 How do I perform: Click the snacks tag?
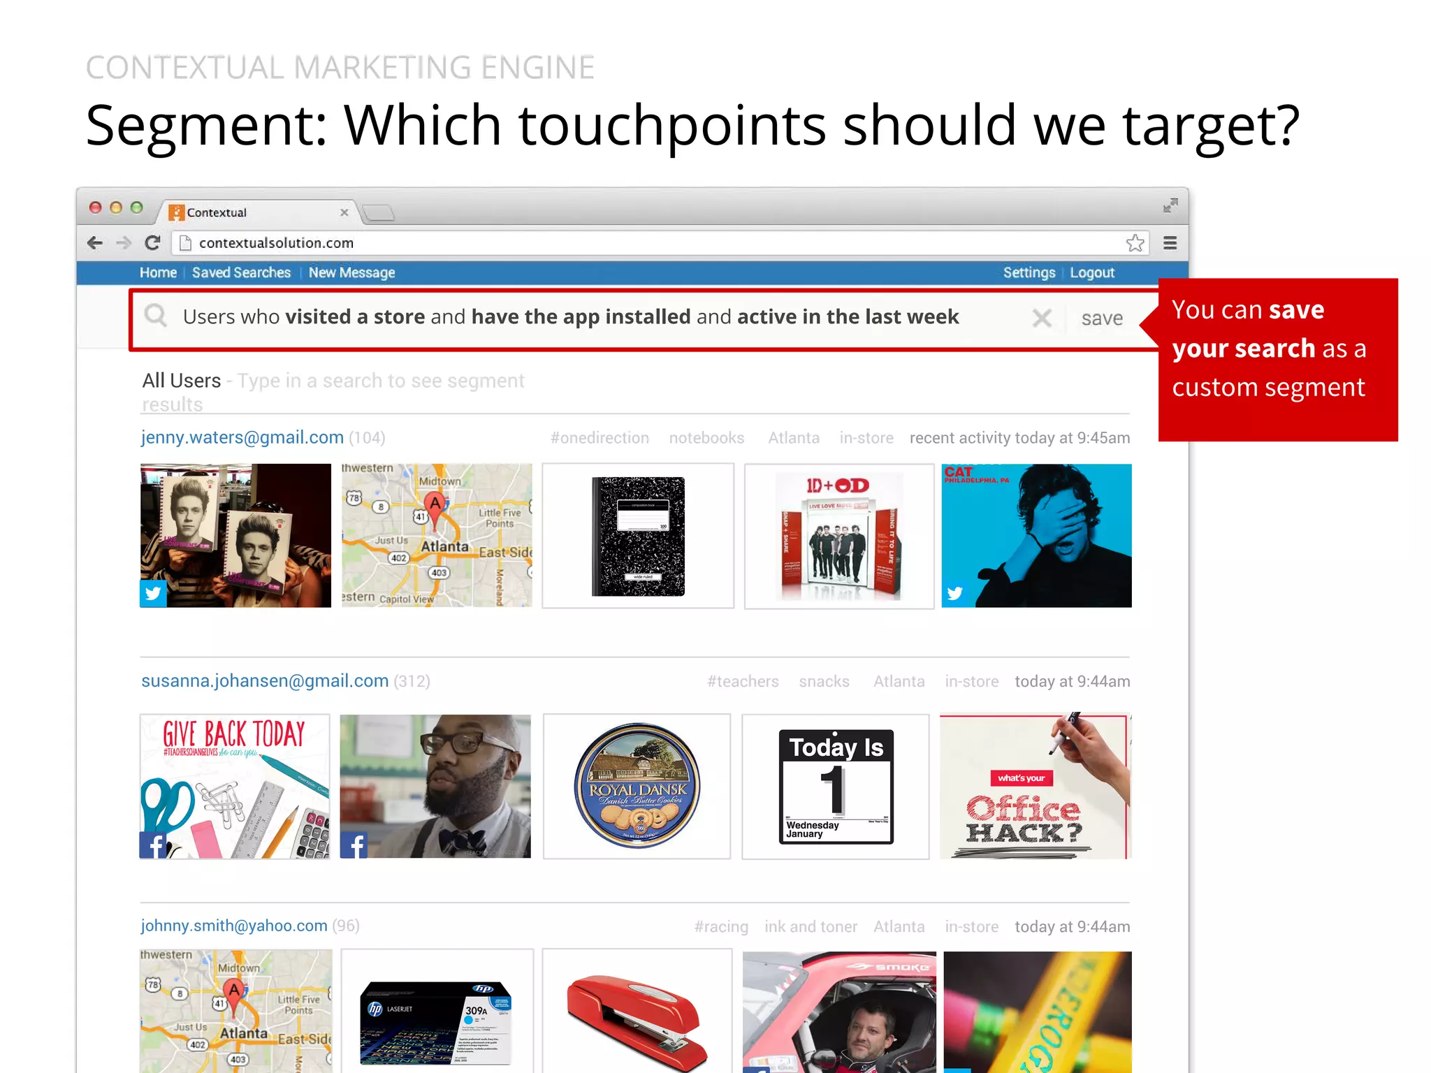pos(824,682)
